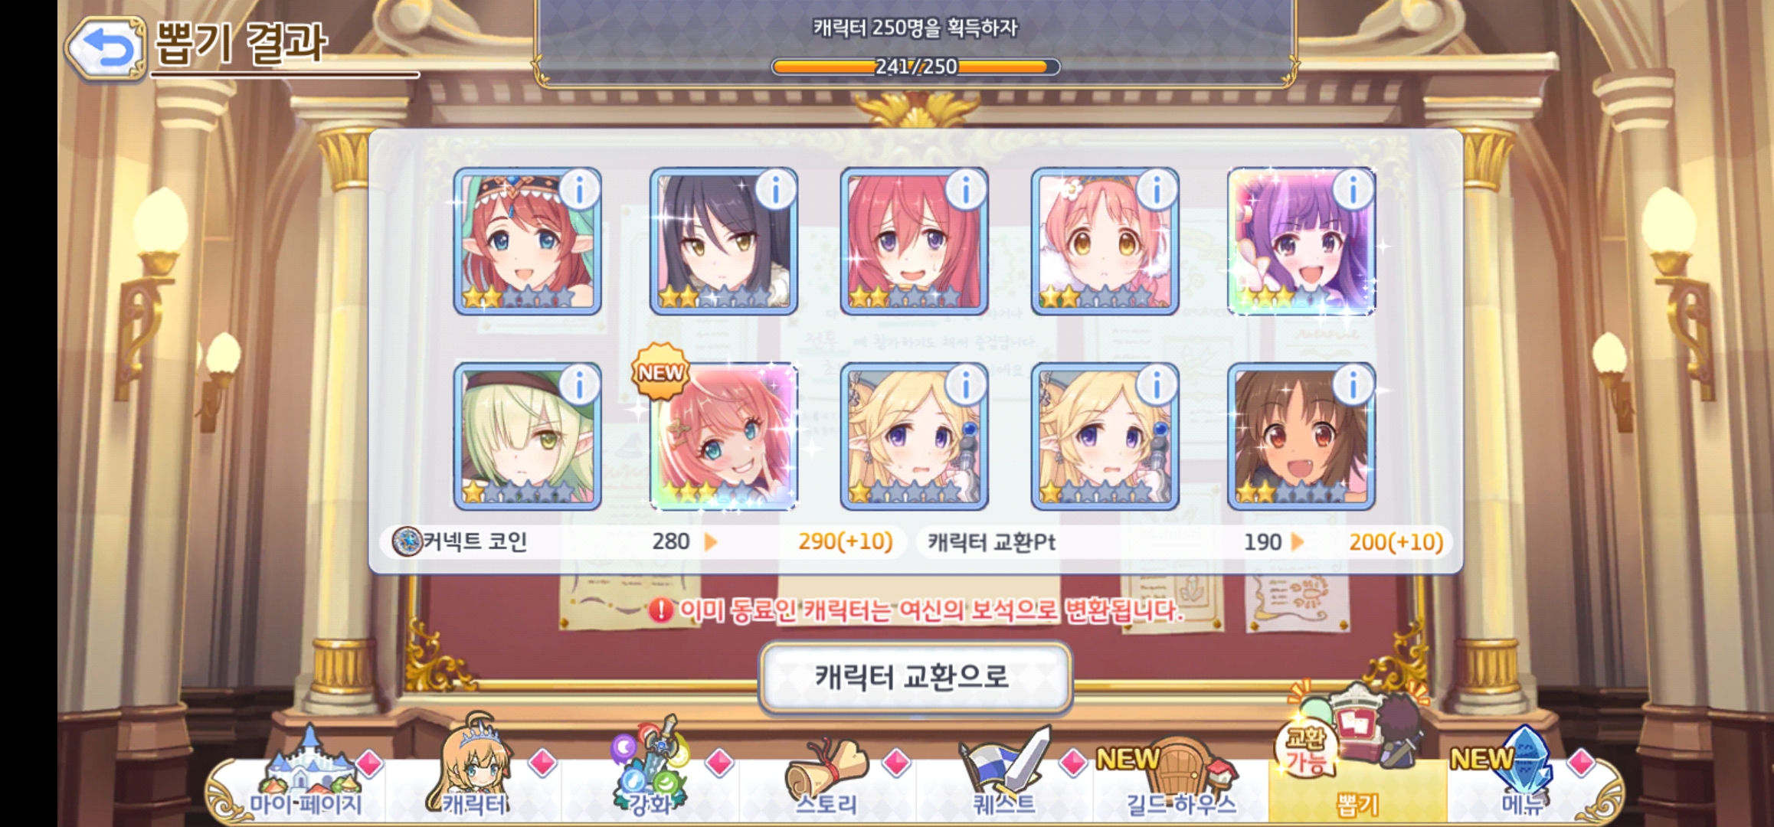Image resolution: width=1774 pixels, height=827 pixels.
Task: Select the NEW pink-haired character card
Action: click(x=724, y=436)
